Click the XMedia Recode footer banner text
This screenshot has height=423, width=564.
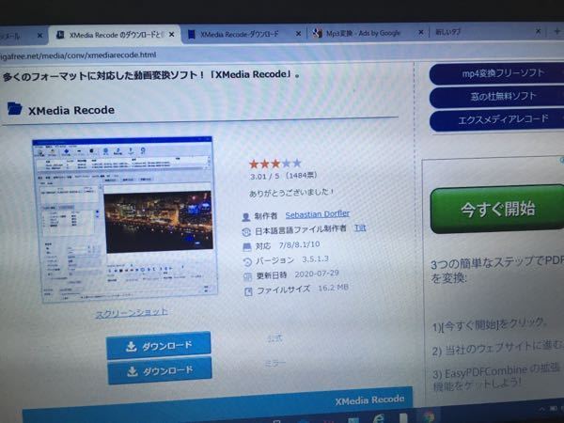click(369, 400)
